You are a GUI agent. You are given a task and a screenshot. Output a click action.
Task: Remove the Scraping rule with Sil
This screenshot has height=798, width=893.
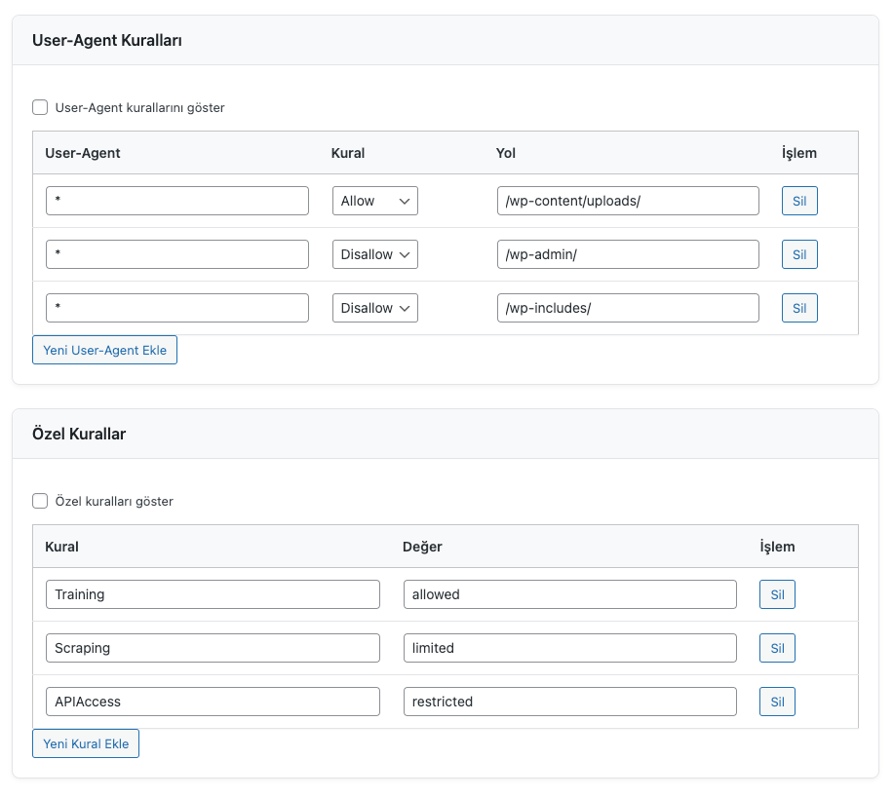coord(777,648)
